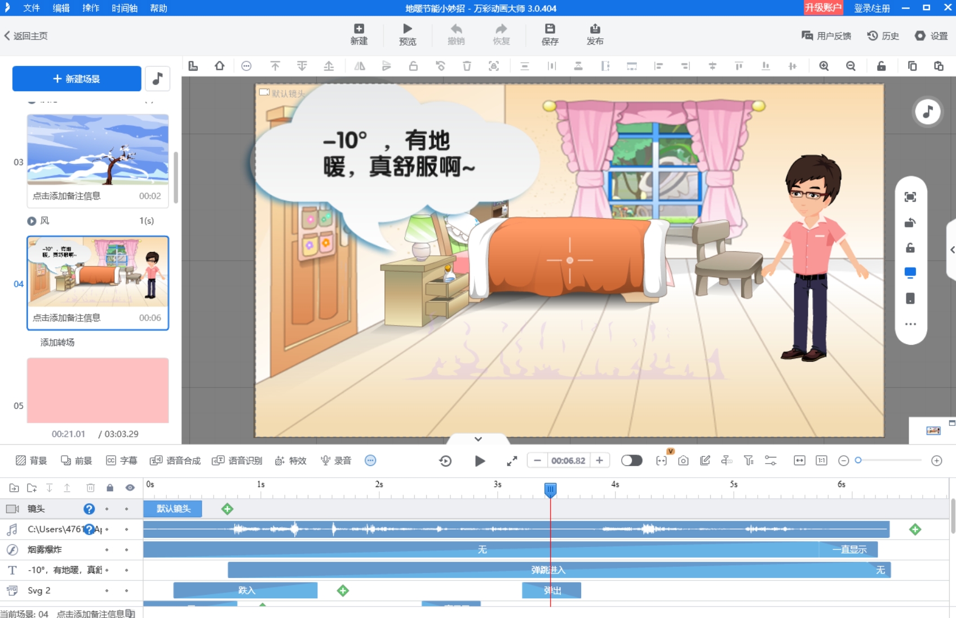Click the music note button beside 新建场景
The height and width of the screenshot is (618, 956).
tap(157, 78)
